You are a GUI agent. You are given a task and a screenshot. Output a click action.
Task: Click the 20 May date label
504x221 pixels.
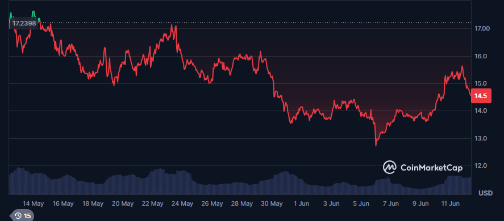pos(123,203)
